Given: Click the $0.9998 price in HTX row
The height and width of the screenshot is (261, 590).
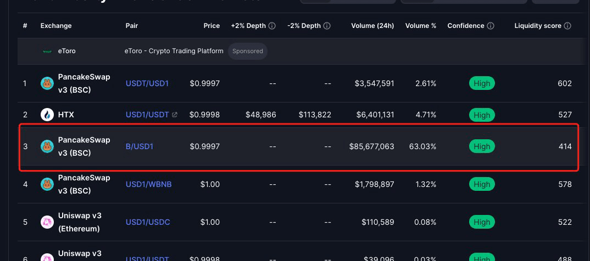Looking at the screenshot, I should pyautogui.click(x=205, y=115).
